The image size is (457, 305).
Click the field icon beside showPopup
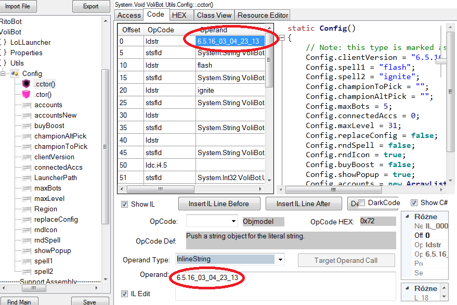tap(27, 251)
